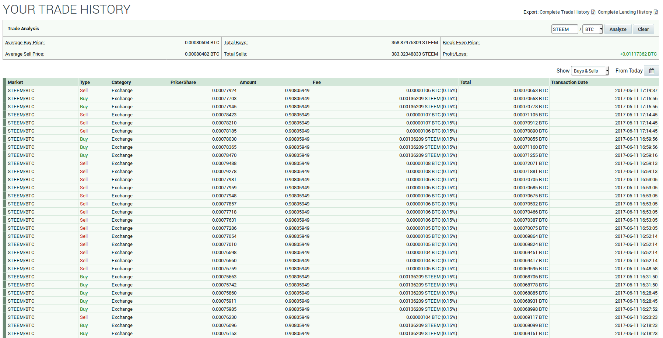This screenshot has height=338, width=663.
Task: Click the Complete Lending History export file icon
Action: coord(656,12)
